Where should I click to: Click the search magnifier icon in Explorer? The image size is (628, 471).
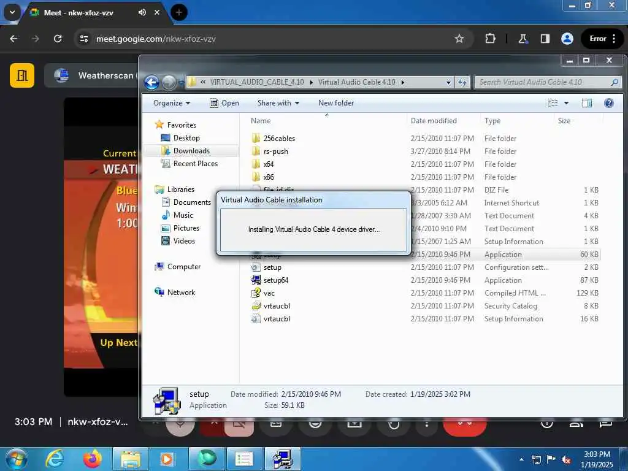coord(615,83)
